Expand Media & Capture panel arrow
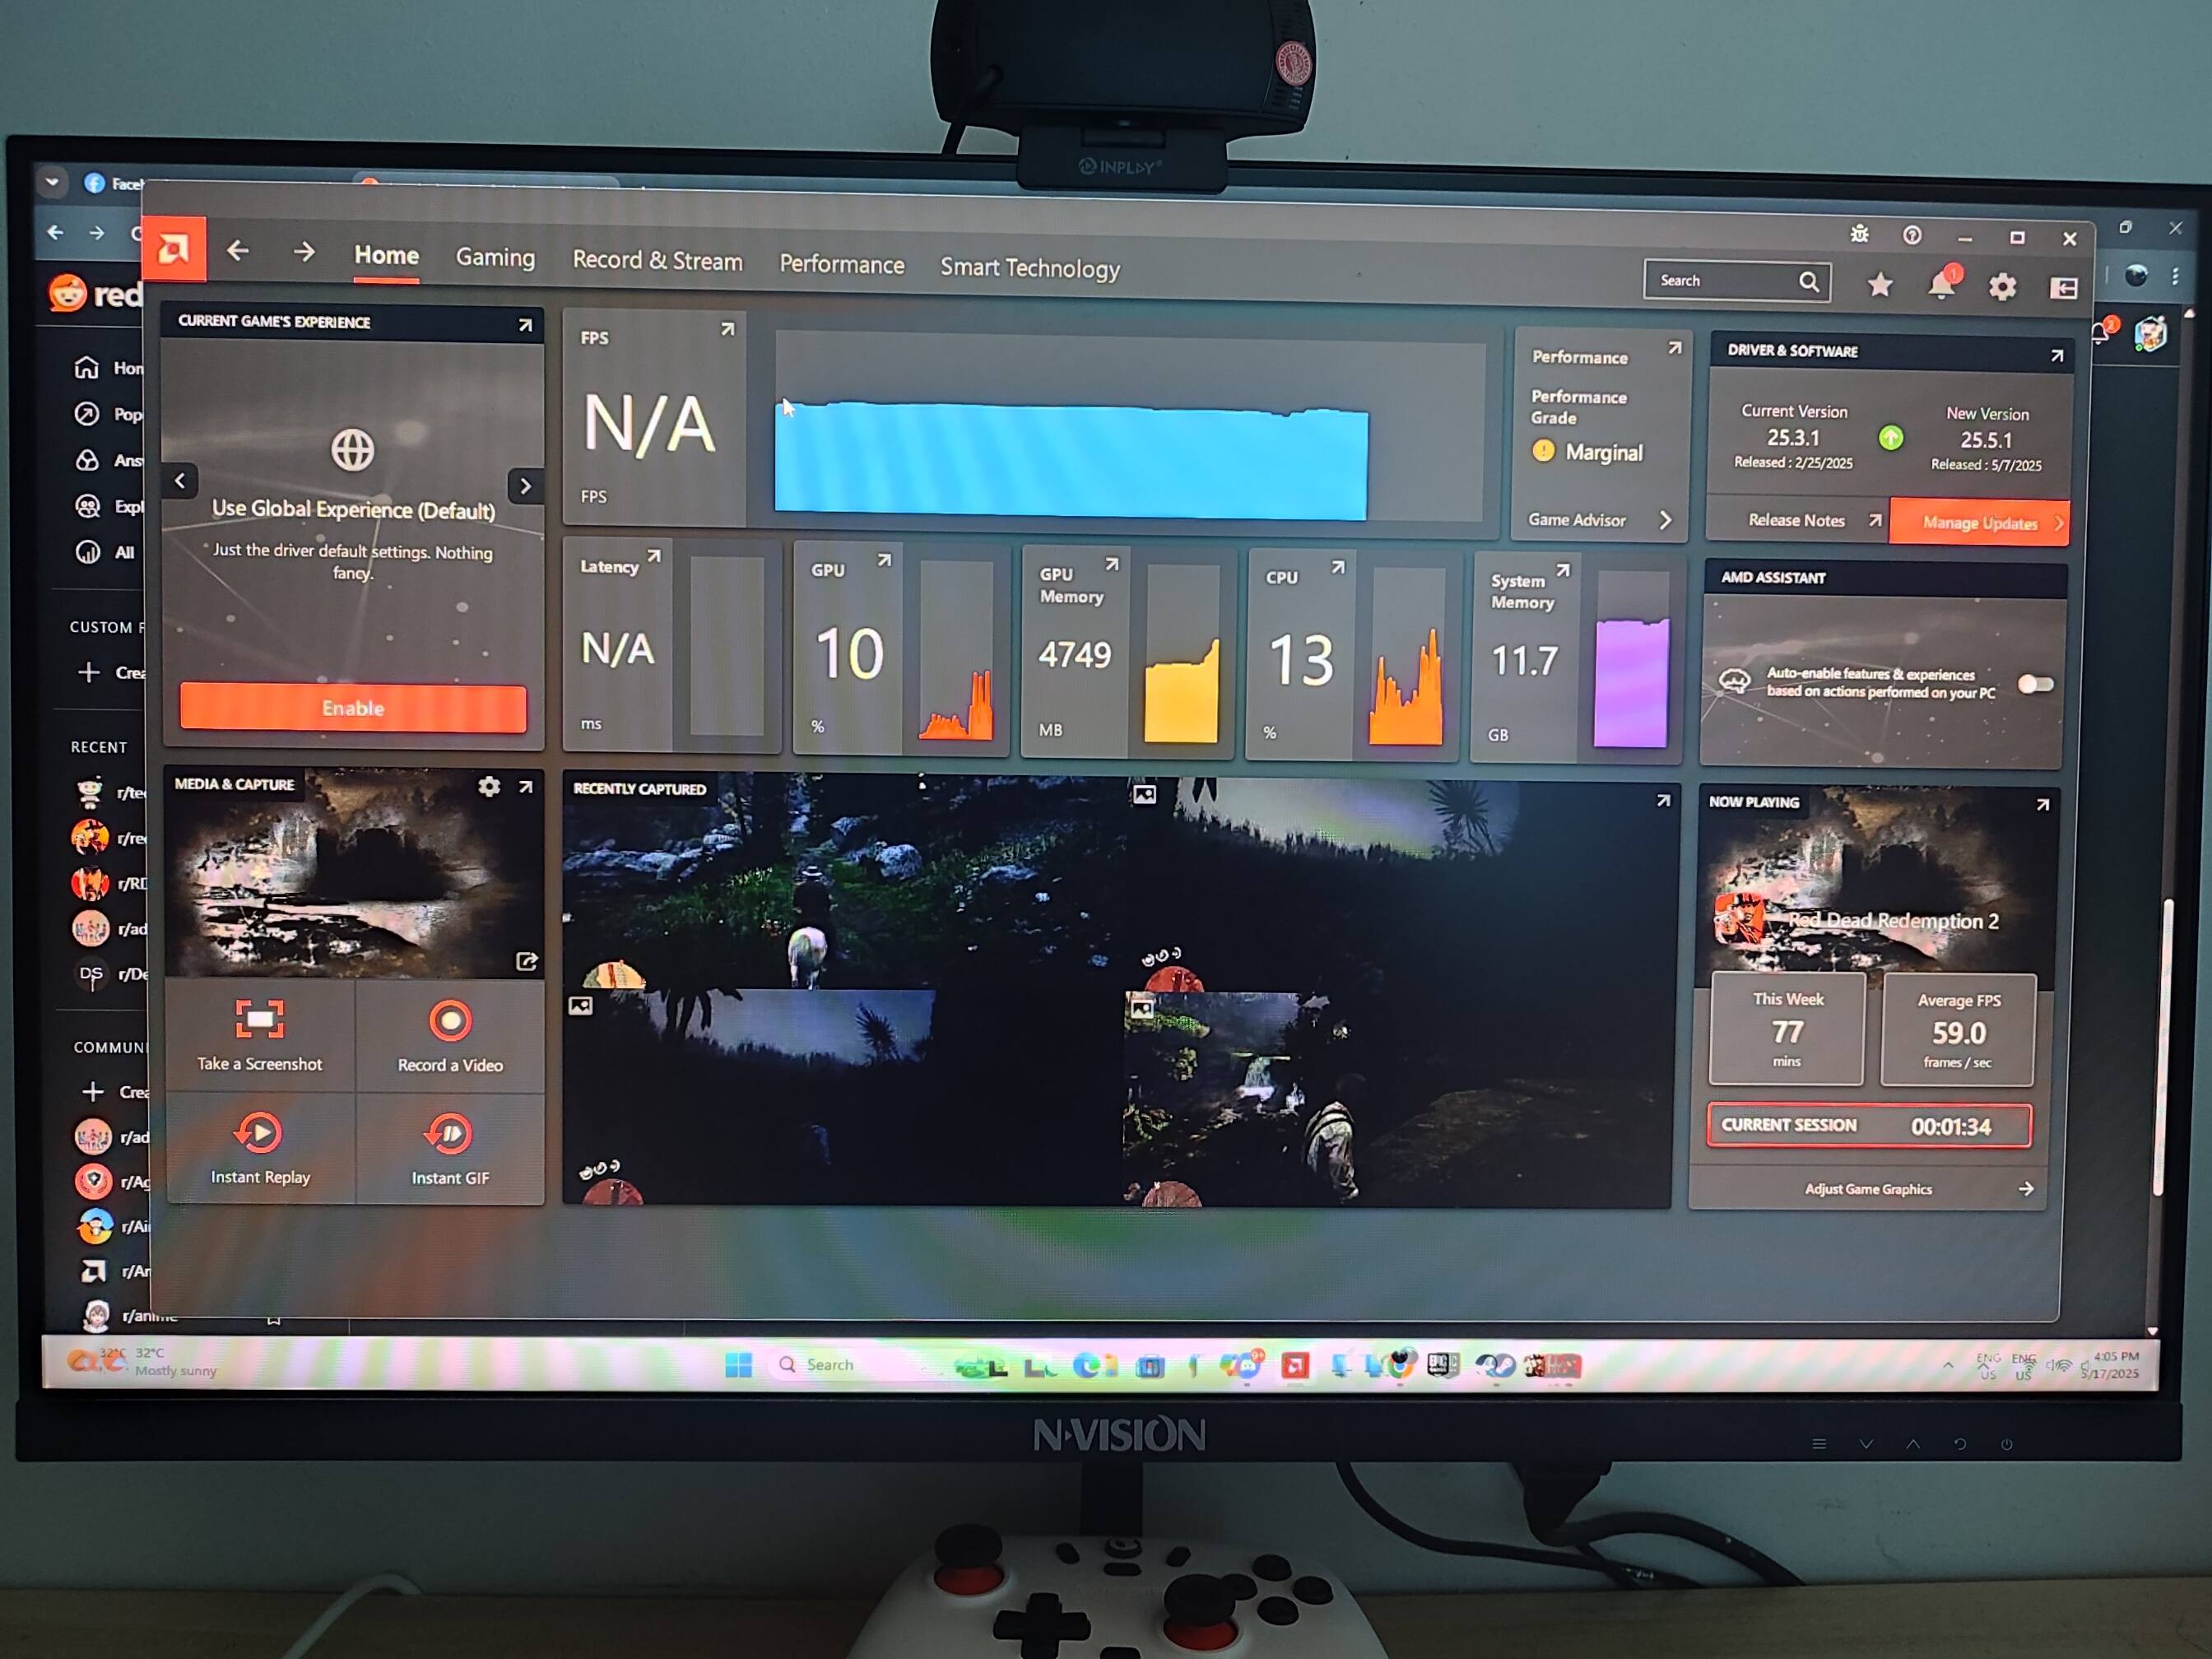This screenshot has width=2212, height=1659. pos(526,788)
